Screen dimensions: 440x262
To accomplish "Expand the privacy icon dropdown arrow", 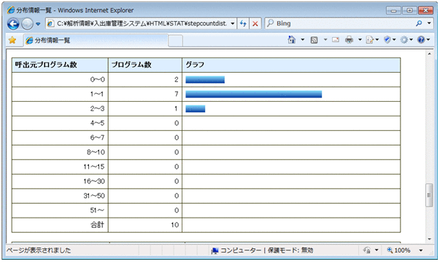I will (x=377, y=250).
